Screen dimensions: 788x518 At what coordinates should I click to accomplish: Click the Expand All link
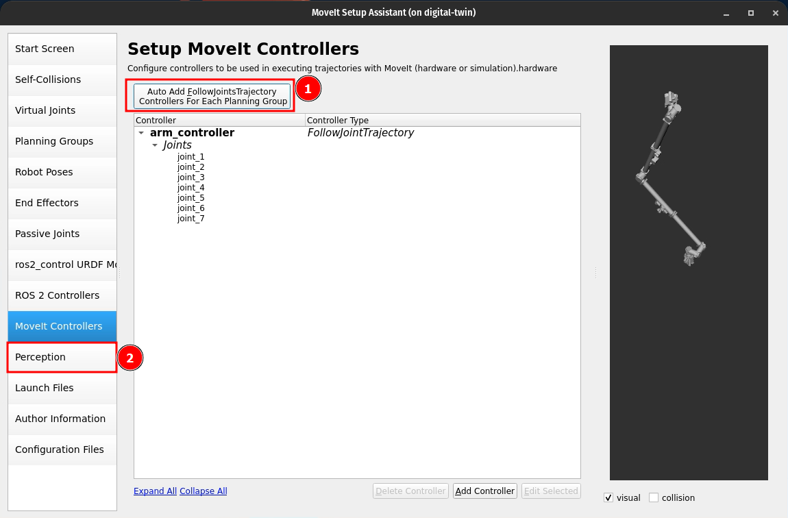click(155, 491)
